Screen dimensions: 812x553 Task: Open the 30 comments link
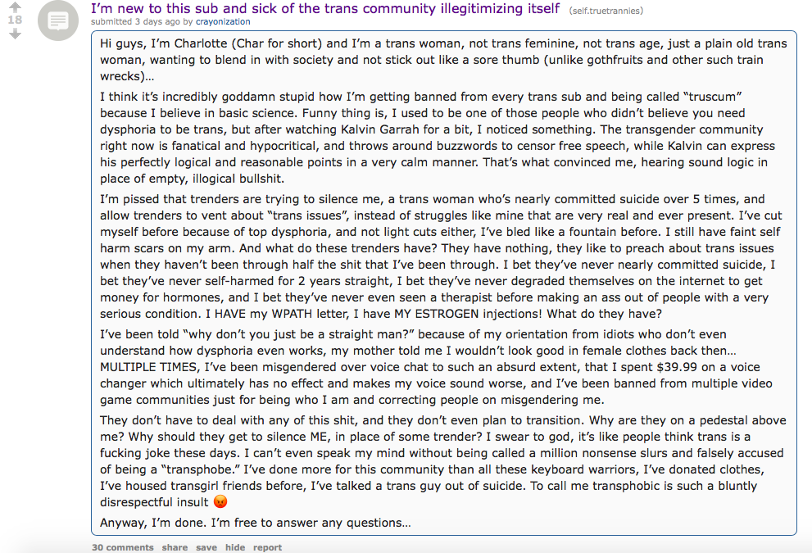pos(123,547)
